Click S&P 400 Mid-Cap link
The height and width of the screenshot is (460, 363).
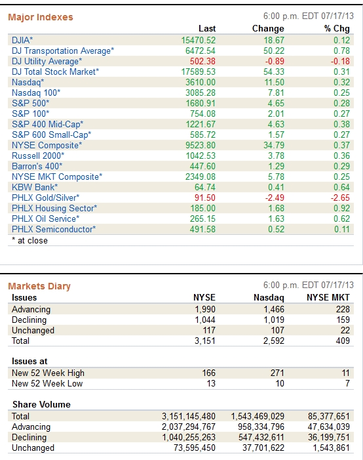47,125
